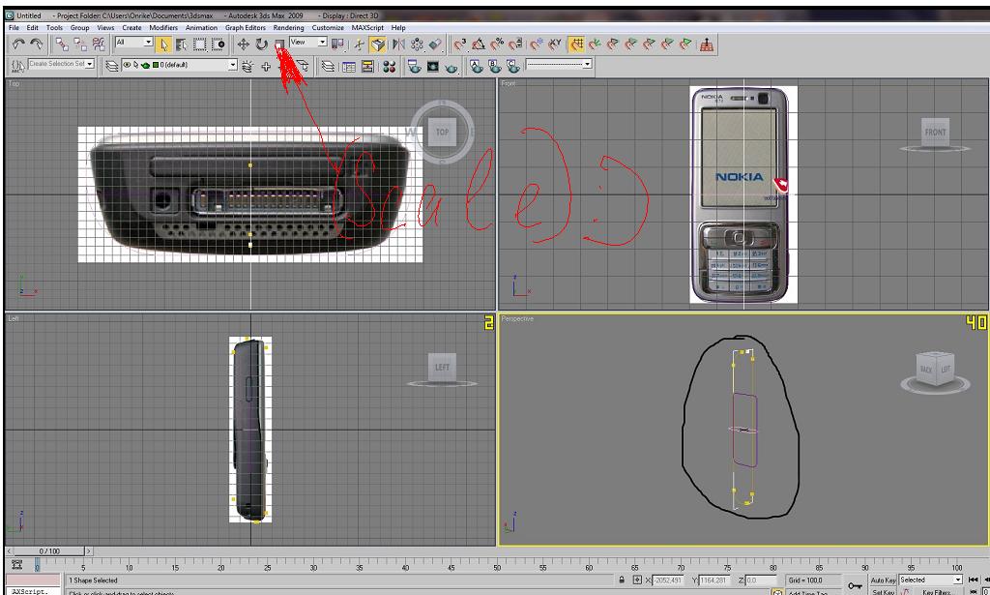Viewport: 990px width, 595px height.
Task: Activate the Select and Rotate tool
Action: (x=262, y=45)
